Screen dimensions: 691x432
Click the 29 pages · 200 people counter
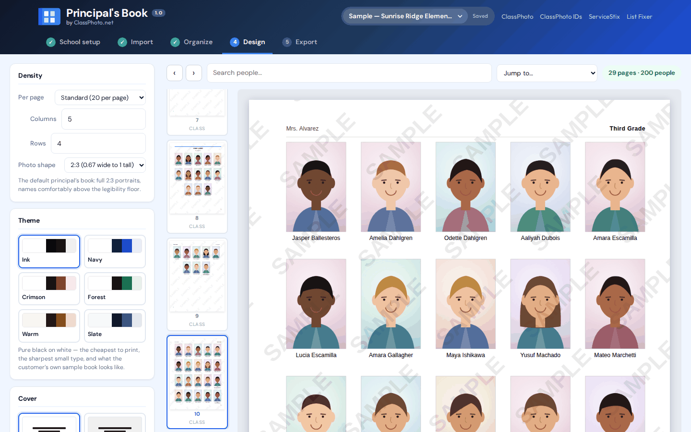click(642, 73)
